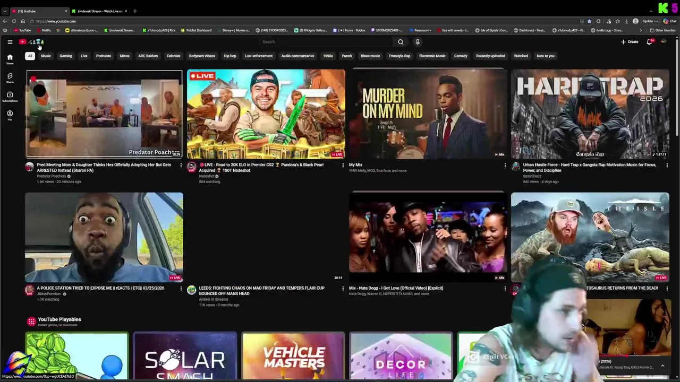
Task: Open more options for Nate Dogg mix
Action: tap(505, 288)
